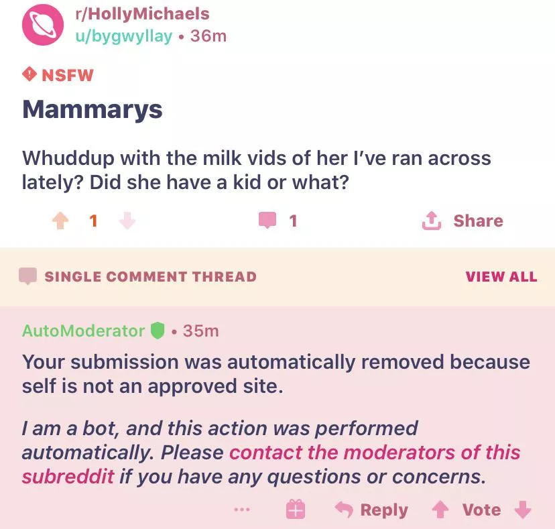Open r/HollyMichaels subreddit link
The image size is (555, 529).
tap(142, 14)
